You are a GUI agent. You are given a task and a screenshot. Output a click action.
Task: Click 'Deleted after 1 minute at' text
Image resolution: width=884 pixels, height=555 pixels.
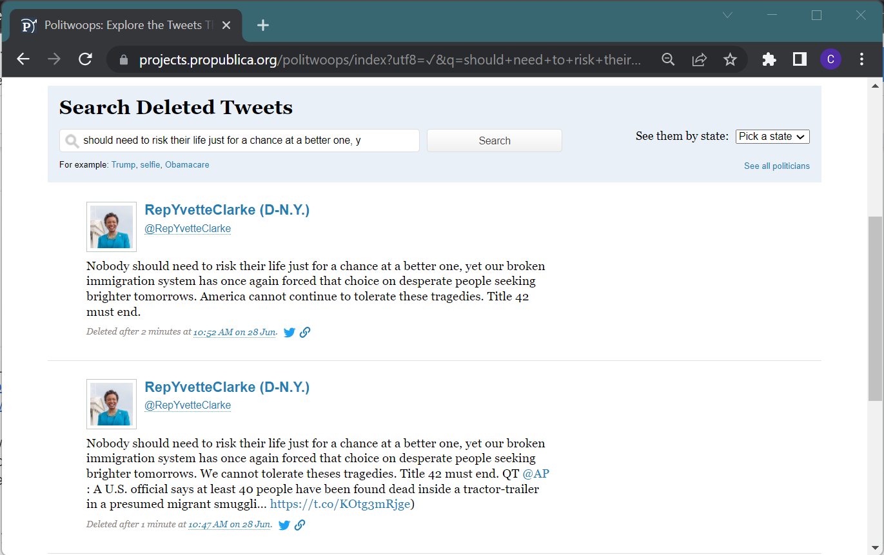[136, 524]
